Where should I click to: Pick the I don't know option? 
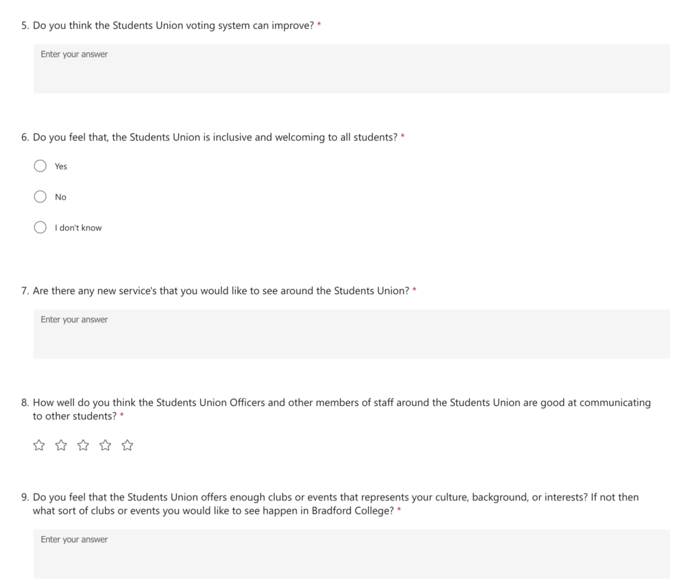[40, 228]
